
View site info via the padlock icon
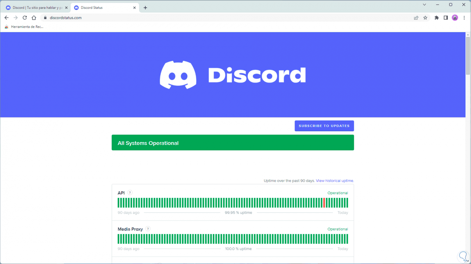(x=45, y=18)
